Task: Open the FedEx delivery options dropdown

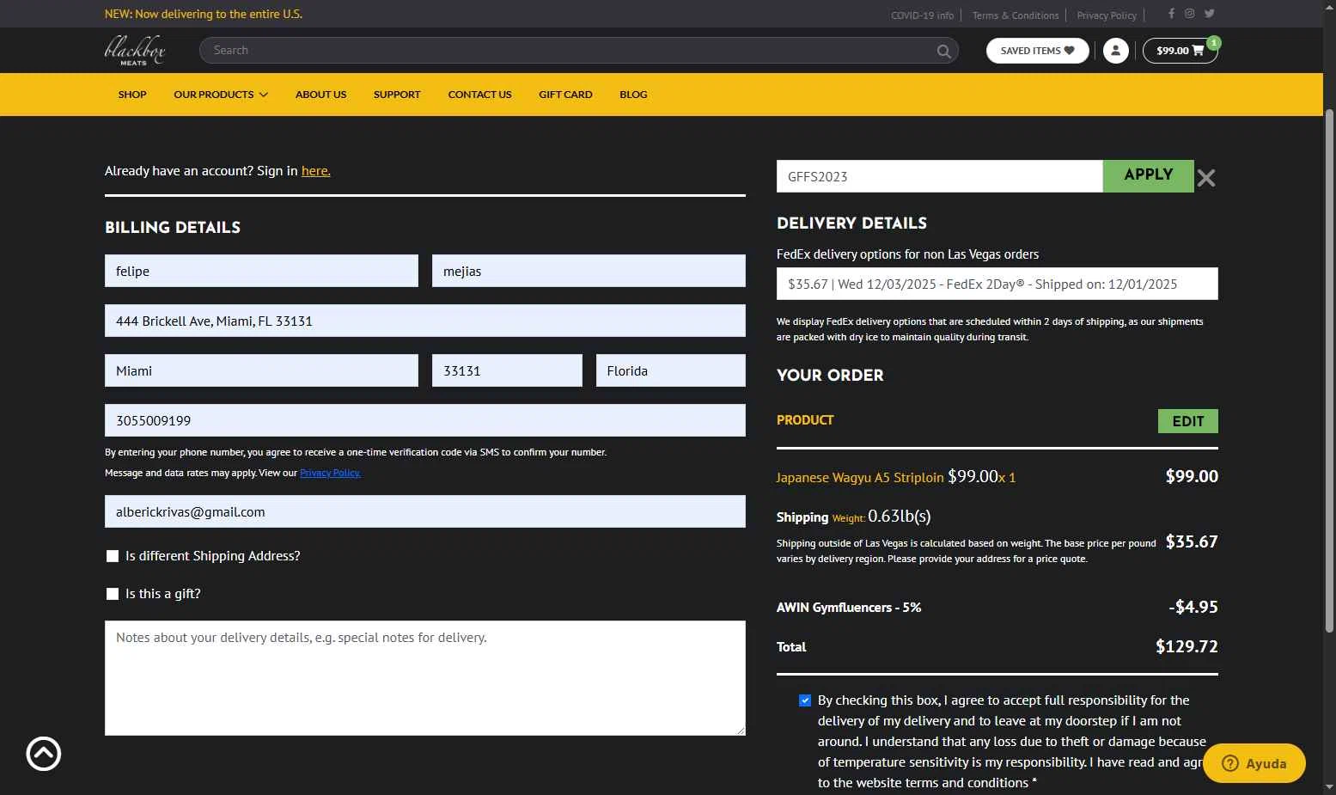Action: [x=997, y=284]
